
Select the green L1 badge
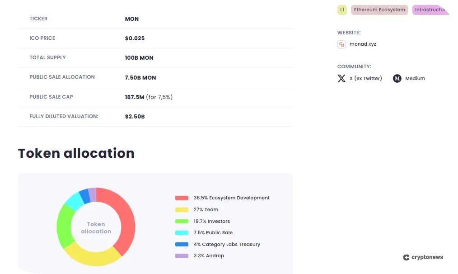coord(342,9)
